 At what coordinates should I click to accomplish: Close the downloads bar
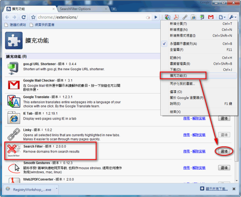pos(234,189)
